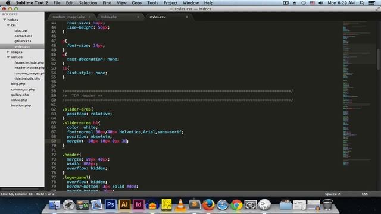The height and width of the screenshot is (214, 381).
Task: Open the Find menu
Action: pos(107,3)
